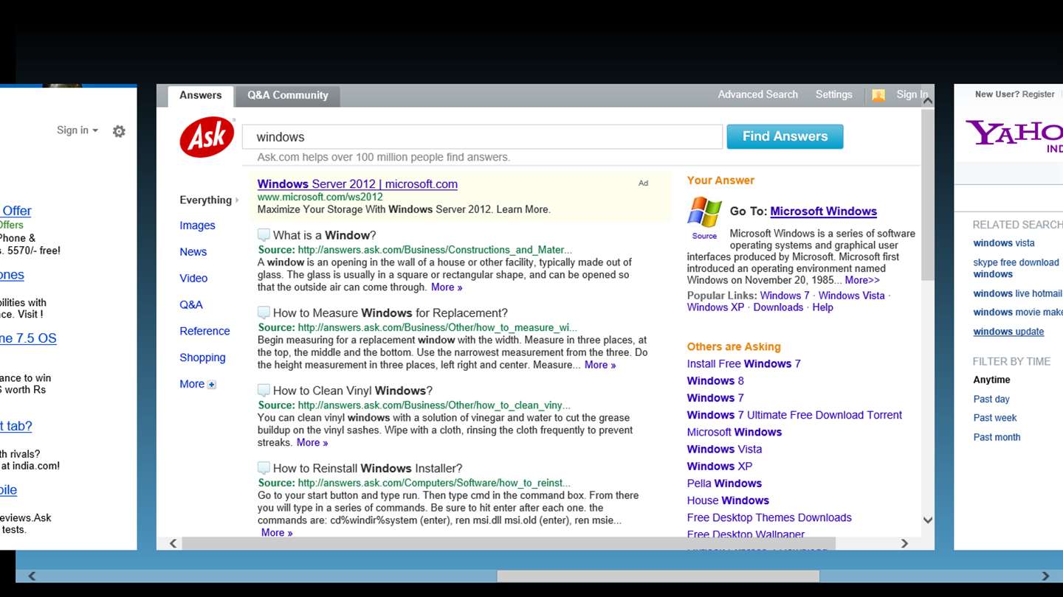Open Windows 8 under Others are Asking
This screenshot has width=1063, height=597.
point(715,381)
